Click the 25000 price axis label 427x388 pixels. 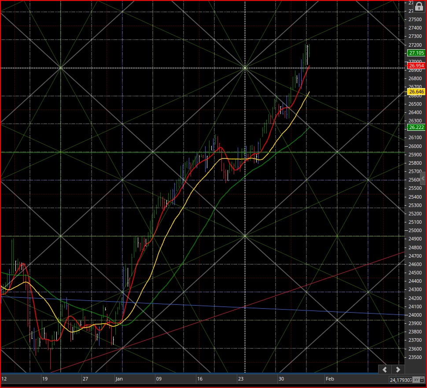coord(415,230)
